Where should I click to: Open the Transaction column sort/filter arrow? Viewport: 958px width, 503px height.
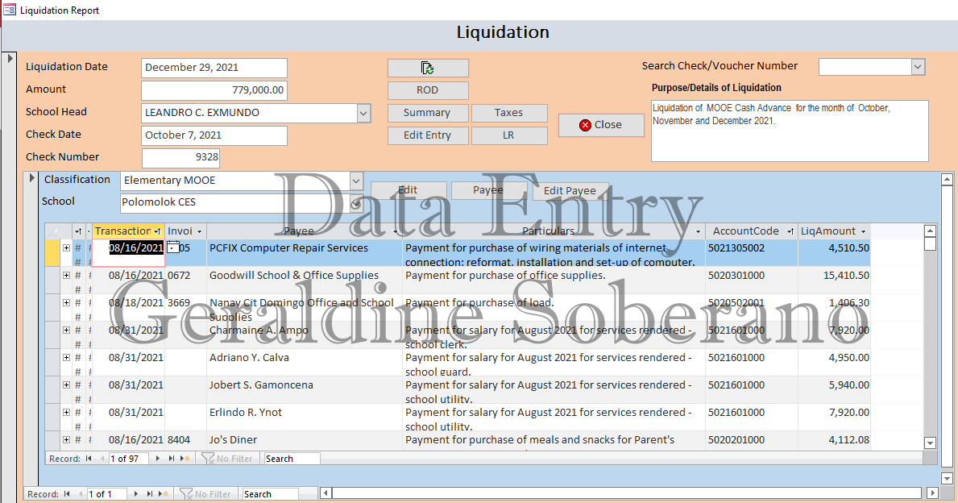158,231
